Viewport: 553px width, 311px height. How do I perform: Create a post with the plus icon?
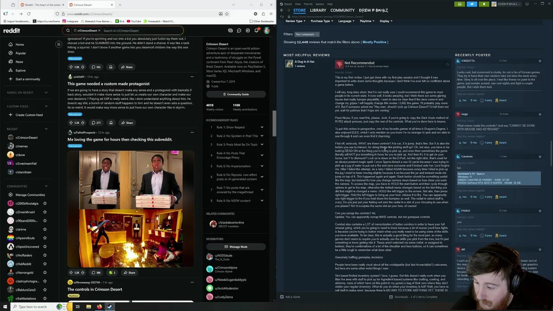248,31
